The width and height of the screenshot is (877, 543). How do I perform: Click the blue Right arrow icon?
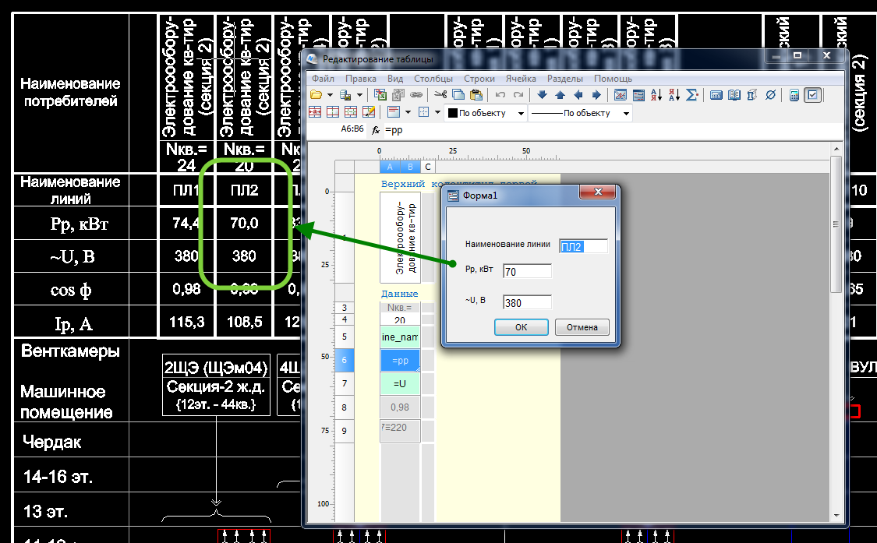pos(596,95)
